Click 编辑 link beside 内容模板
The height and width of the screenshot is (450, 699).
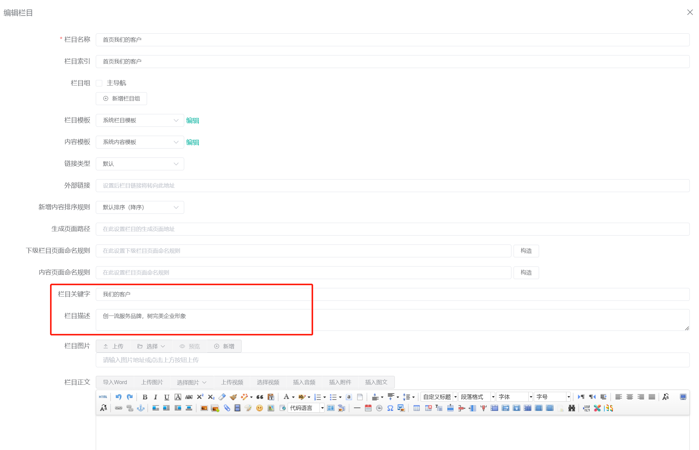click(x=192, y=142)
